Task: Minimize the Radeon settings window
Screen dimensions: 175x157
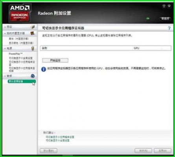Action: [164, 6]
